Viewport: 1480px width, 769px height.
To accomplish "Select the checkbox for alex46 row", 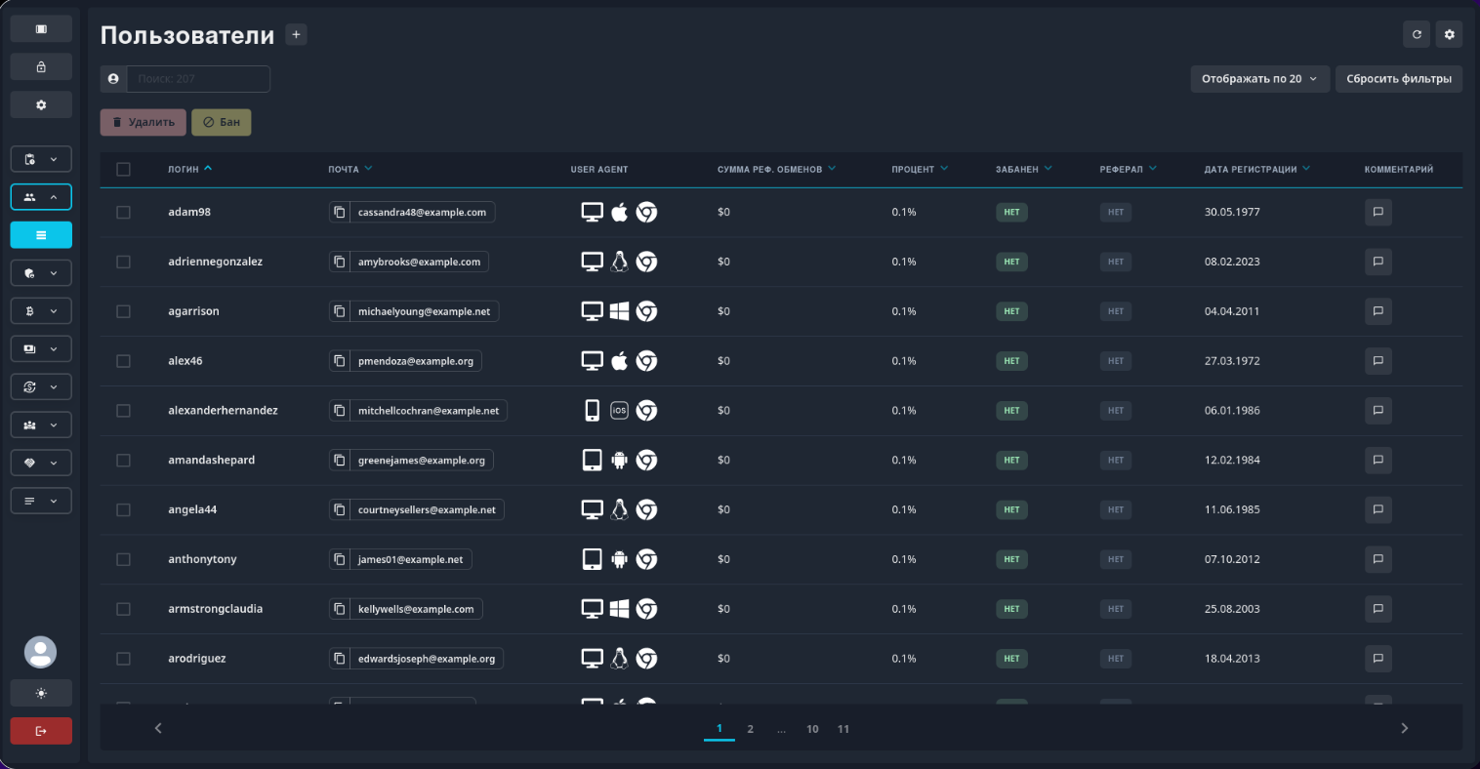I will click(x=123, y=361).
